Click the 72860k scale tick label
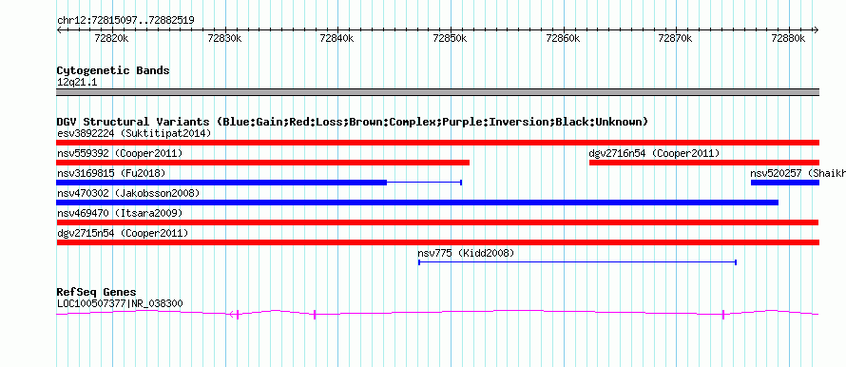846x367 pixels. [x=563, y=38]
